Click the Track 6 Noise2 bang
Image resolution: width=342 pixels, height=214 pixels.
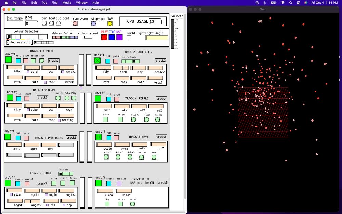pos(118,157)
